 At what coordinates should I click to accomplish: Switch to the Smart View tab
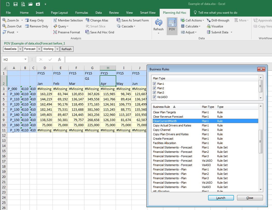coord(148,12)
